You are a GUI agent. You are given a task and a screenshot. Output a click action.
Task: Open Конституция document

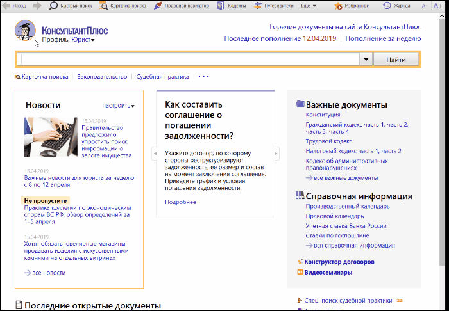tap(323, 115)
